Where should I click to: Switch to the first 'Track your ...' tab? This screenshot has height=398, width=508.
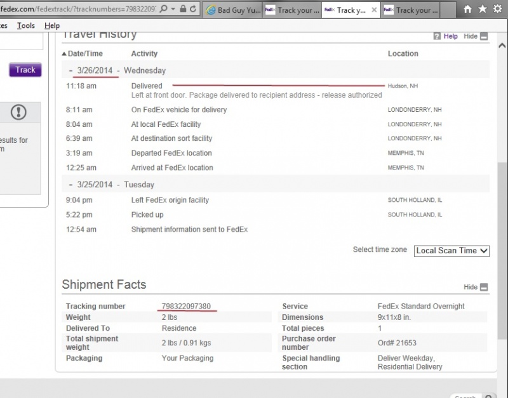[x=292, y=10]
